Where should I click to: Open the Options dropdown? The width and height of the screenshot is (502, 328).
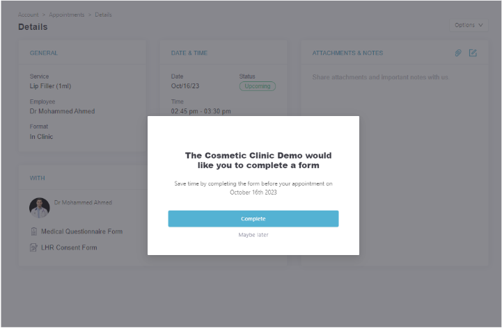pyautogui.click(x=468, y=25)
